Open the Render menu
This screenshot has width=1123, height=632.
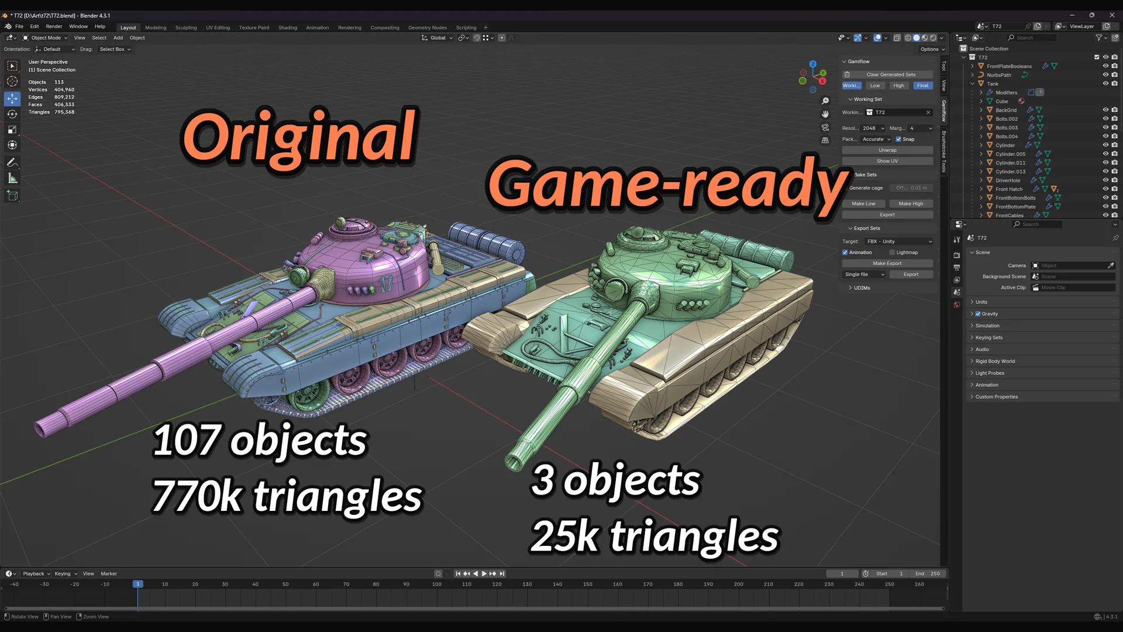pyautogui.click(x=54, y=26)
